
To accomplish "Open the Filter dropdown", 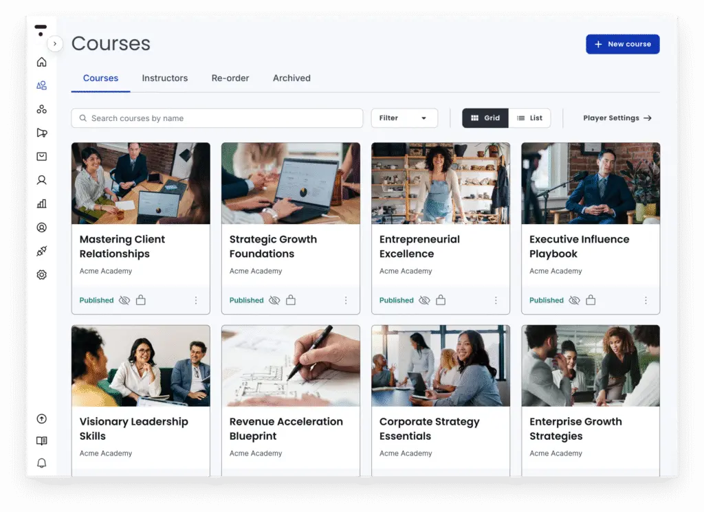I will (x=404, y=118).
